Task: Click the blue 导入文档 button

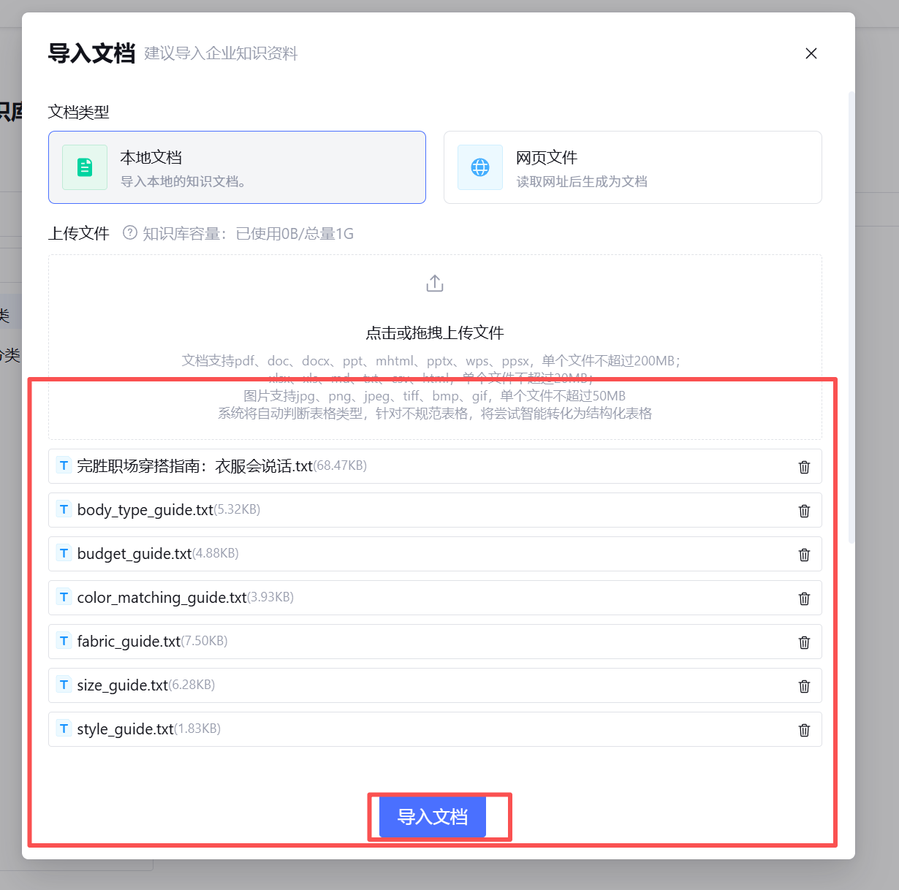Action: point(433,817)
